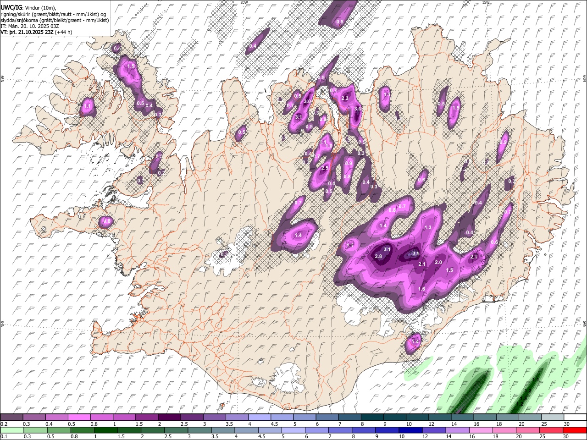Select the snow legend swatch between 1 and 1.5
This screenshot has width=587, height=440.
(x=124, y=418)
